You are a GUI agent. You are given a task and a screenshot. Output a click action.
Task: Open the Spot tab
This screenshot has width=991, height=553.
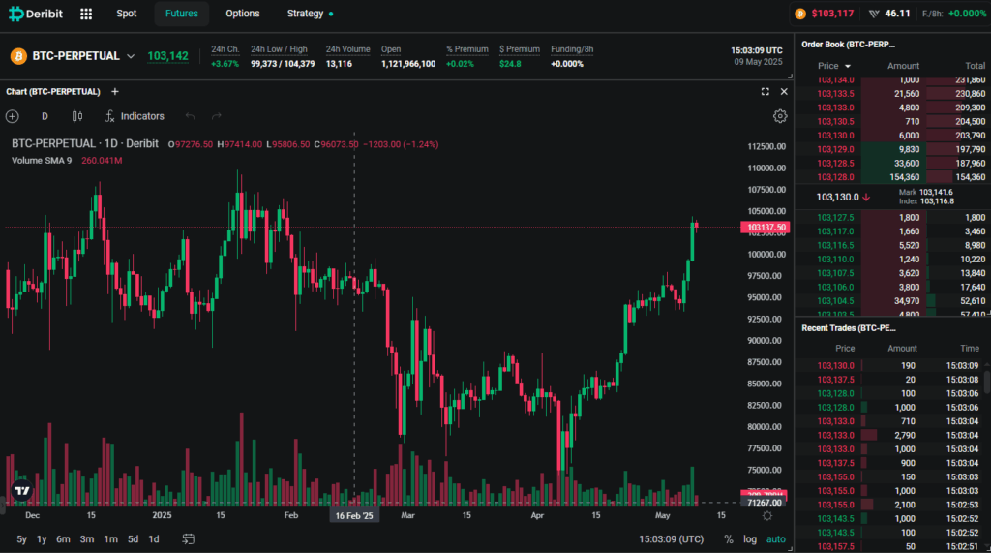tap(127, 14)
